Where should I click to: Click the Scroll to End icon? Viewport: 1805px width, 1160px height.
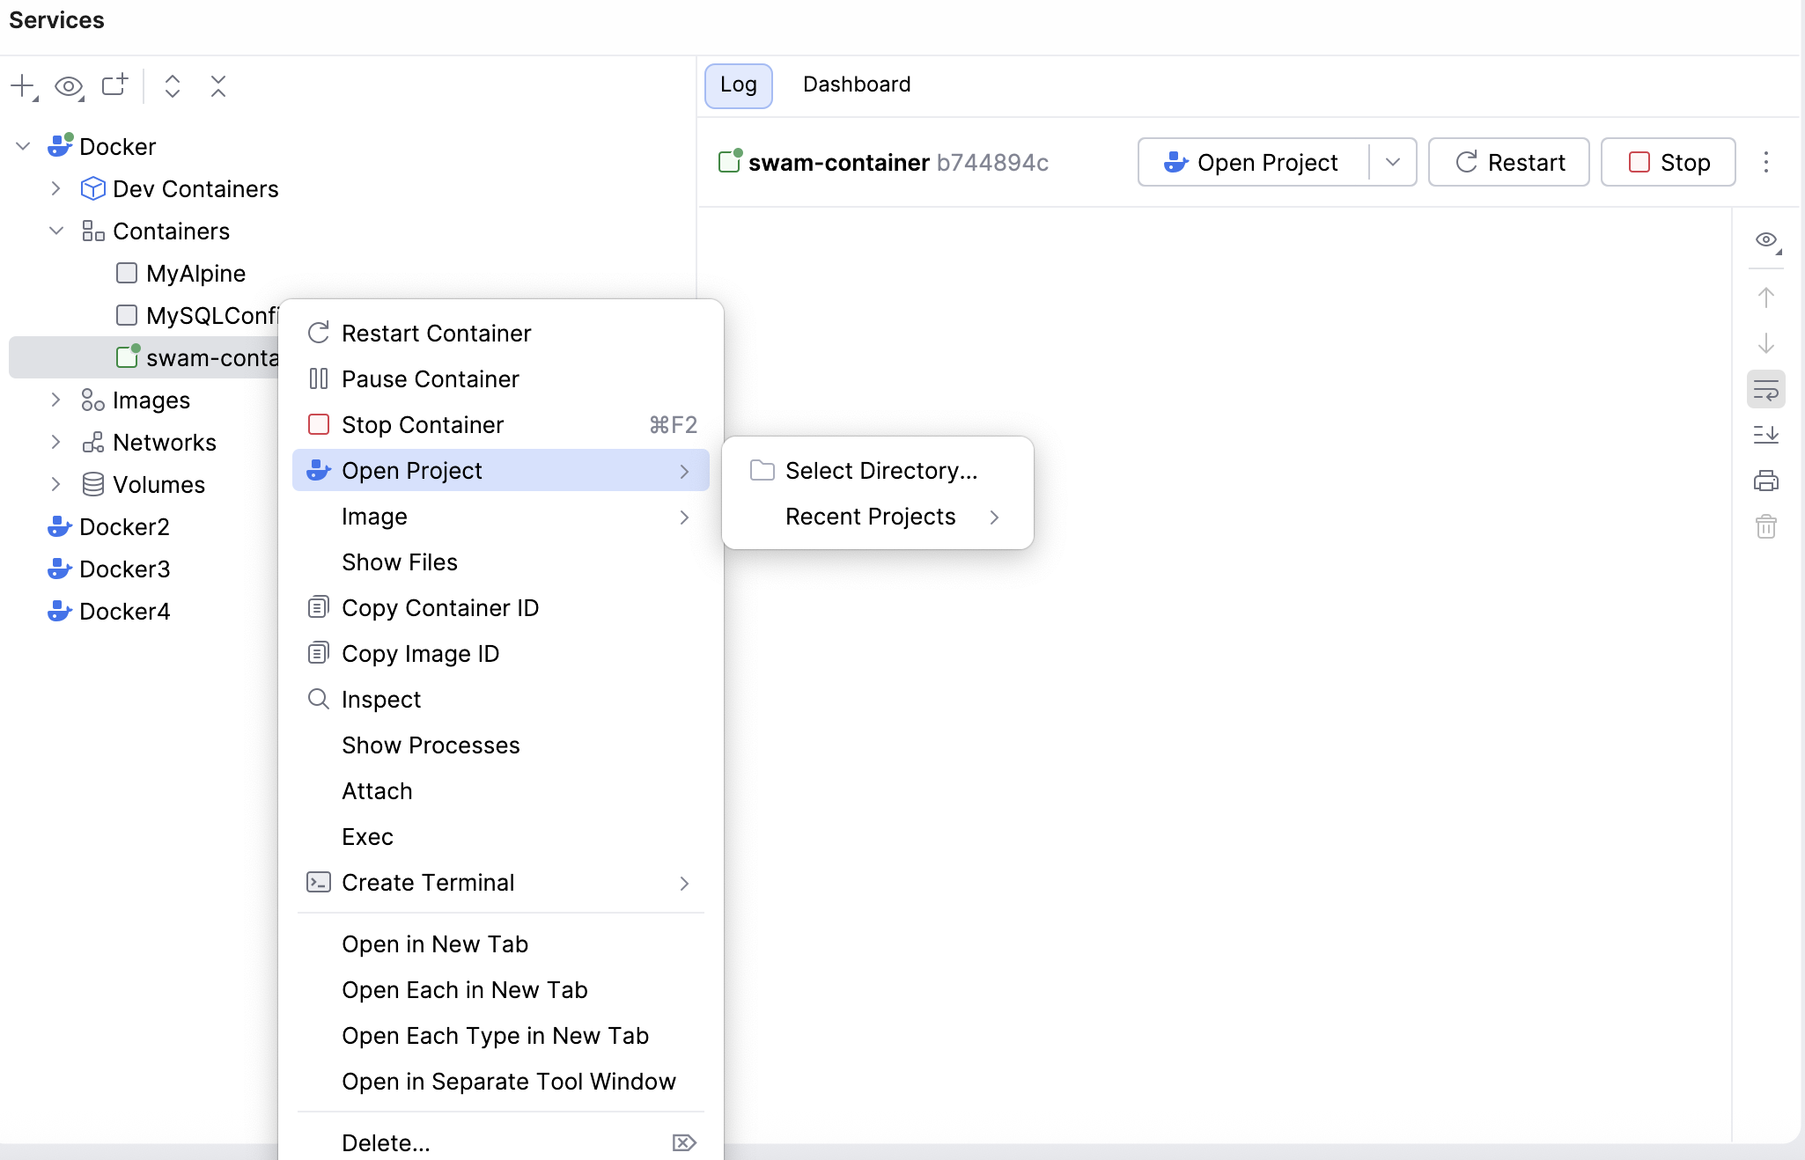1765,435
